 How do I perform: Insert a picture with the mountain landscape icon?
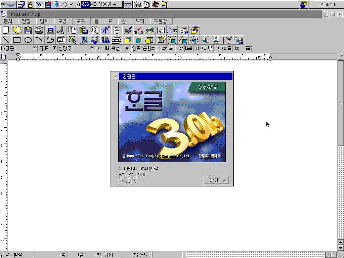coord(150,30)
